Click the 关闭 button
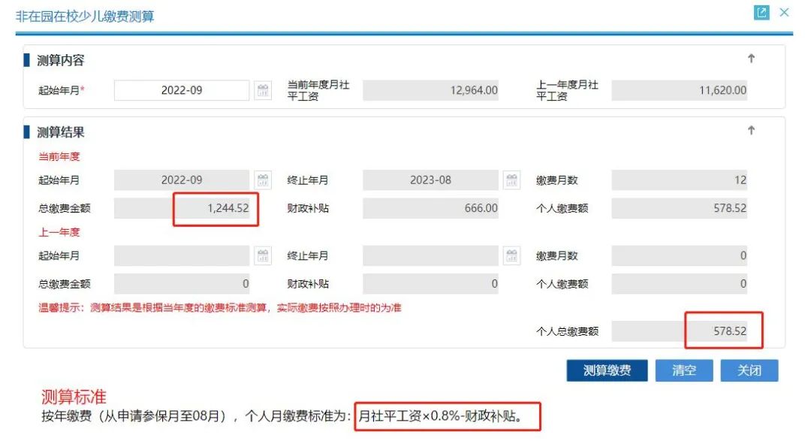Image resolution: width=811 pixels, height=441 pixels. pos(749,370)
